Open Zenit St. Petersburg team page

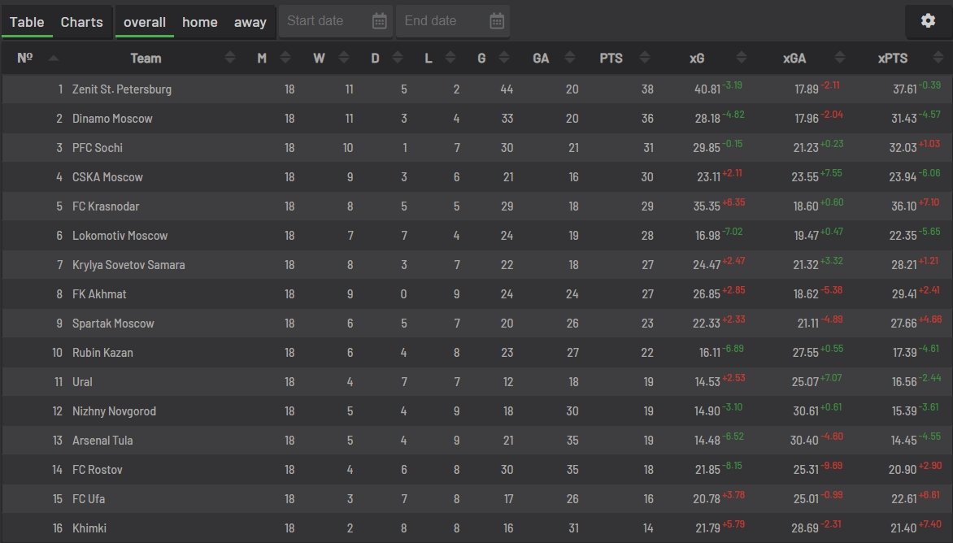click(x=122, y=89)
